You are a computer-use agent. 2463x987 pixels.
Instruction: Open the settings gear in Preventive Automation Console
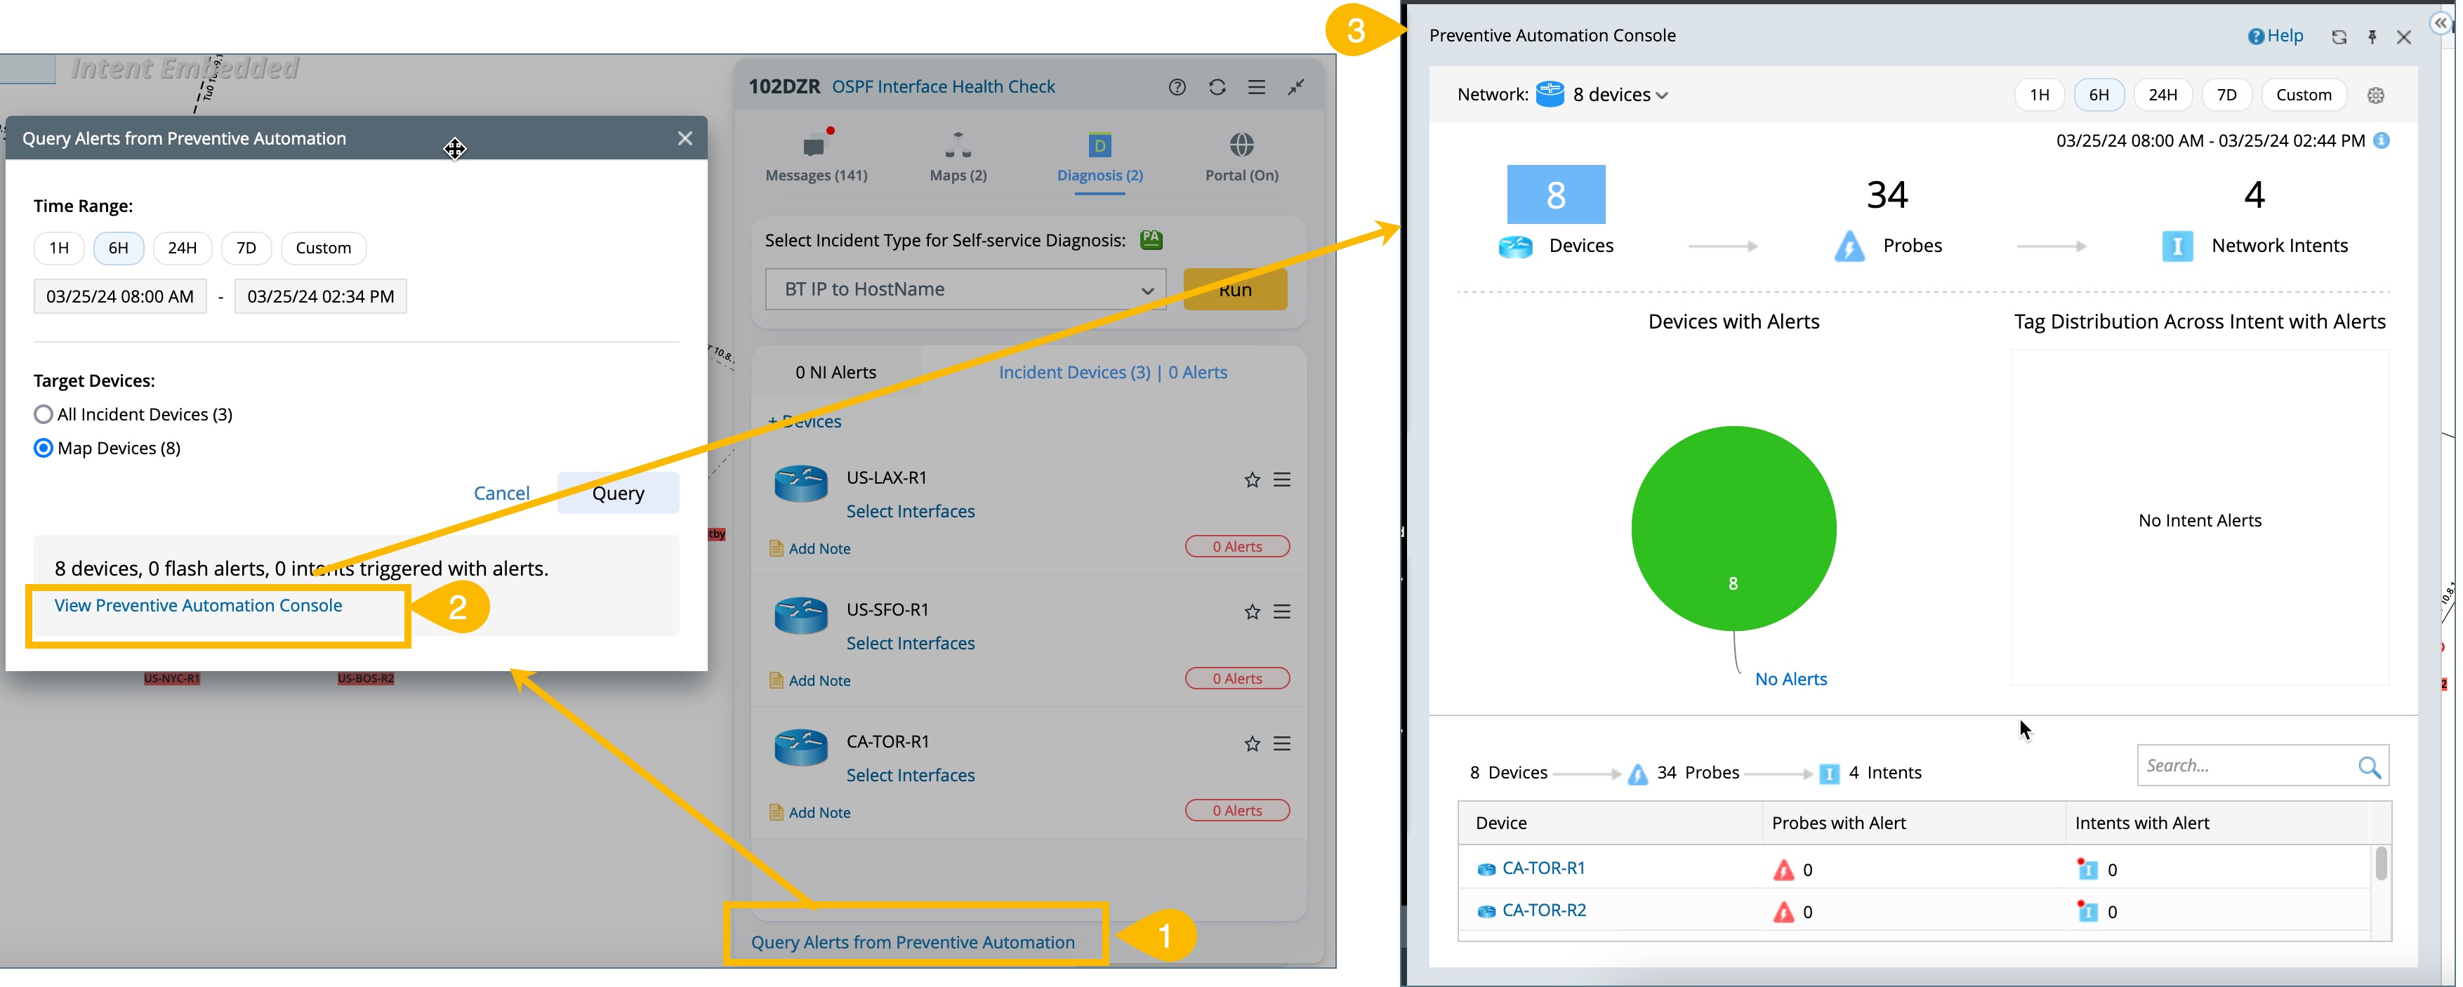tap(2376, 95)
